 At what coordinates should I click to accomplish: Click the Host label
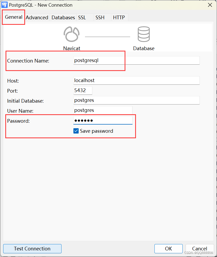[x=13, y=81]
